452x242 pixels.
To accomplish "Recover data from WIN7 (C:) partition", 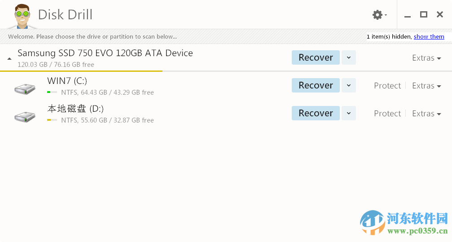I will pos(316,85).
